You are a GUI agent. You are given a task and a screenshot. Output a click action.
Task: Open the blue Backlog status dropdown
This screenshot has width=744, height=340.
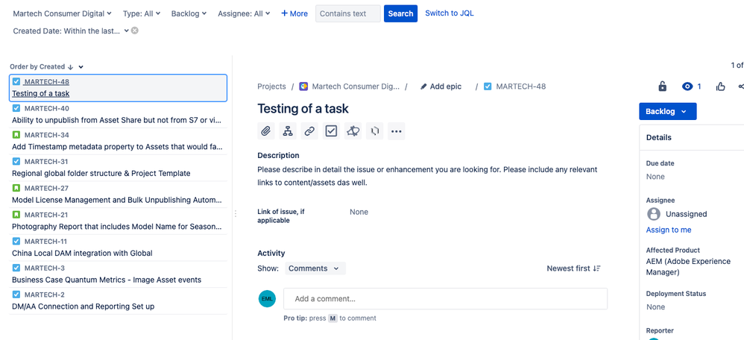point(668,112)
